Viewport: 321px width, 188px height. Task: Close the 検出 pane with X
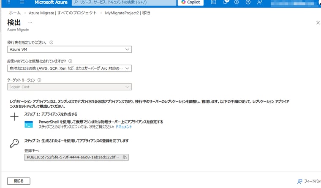click(318, 22)
